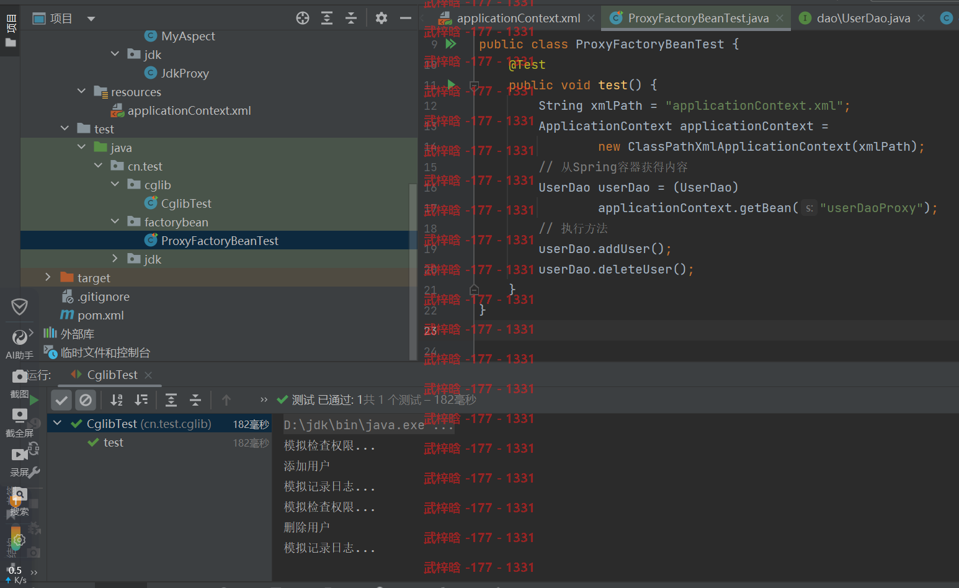
Task: Select CglibTest class in the project tree
Action: point(186,203)
